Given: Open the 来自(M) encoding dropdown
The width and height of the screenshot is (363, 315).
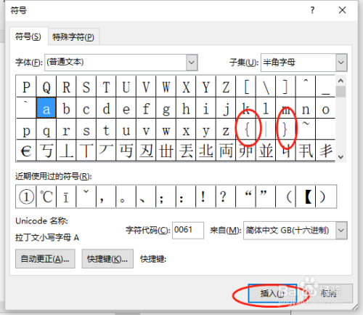Looking at the screenshot, I should pyautogui.click(x=341, y=231).
